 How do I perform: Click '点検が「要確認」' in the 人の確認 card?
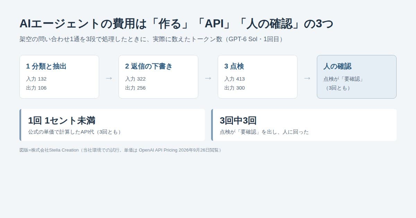click(x=343, y=79)
